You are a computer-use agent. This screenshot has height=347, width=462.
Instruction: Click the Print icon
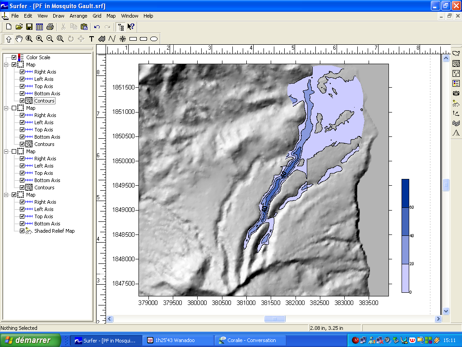click(x=49, y=27)
